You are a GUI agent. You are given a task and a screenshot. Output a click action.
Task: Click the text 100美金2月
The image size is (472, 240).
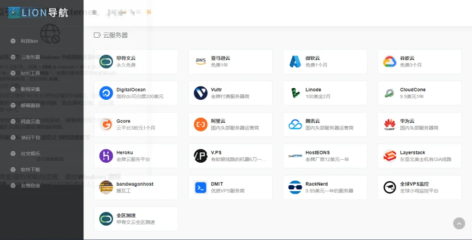(x=318, y=97)
